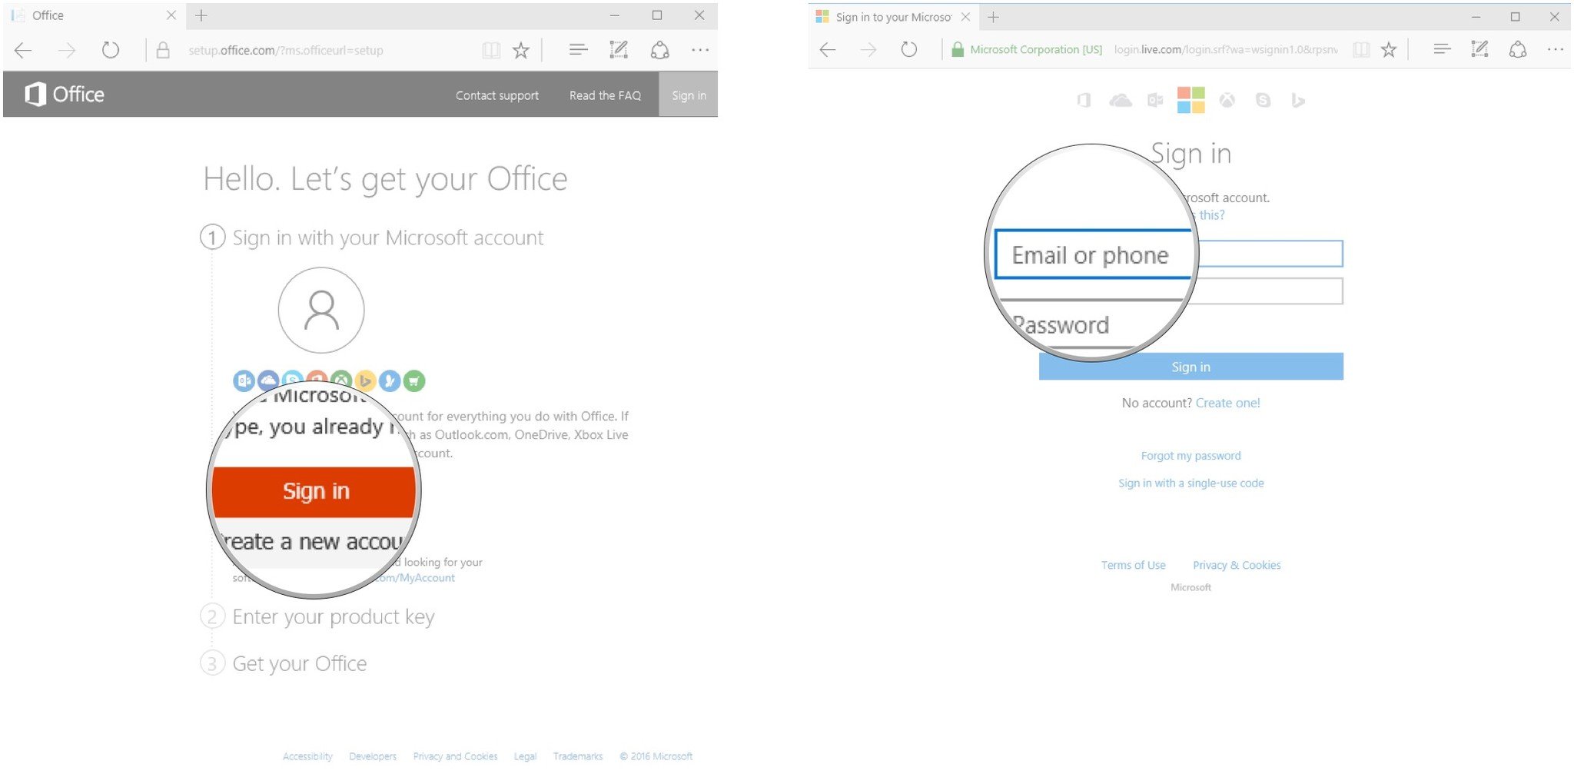Open the More menu in Microsoft sign-in window
Image resolution: width=1574 pixels, height=784 pixels.
click(x=1556, y=50)
